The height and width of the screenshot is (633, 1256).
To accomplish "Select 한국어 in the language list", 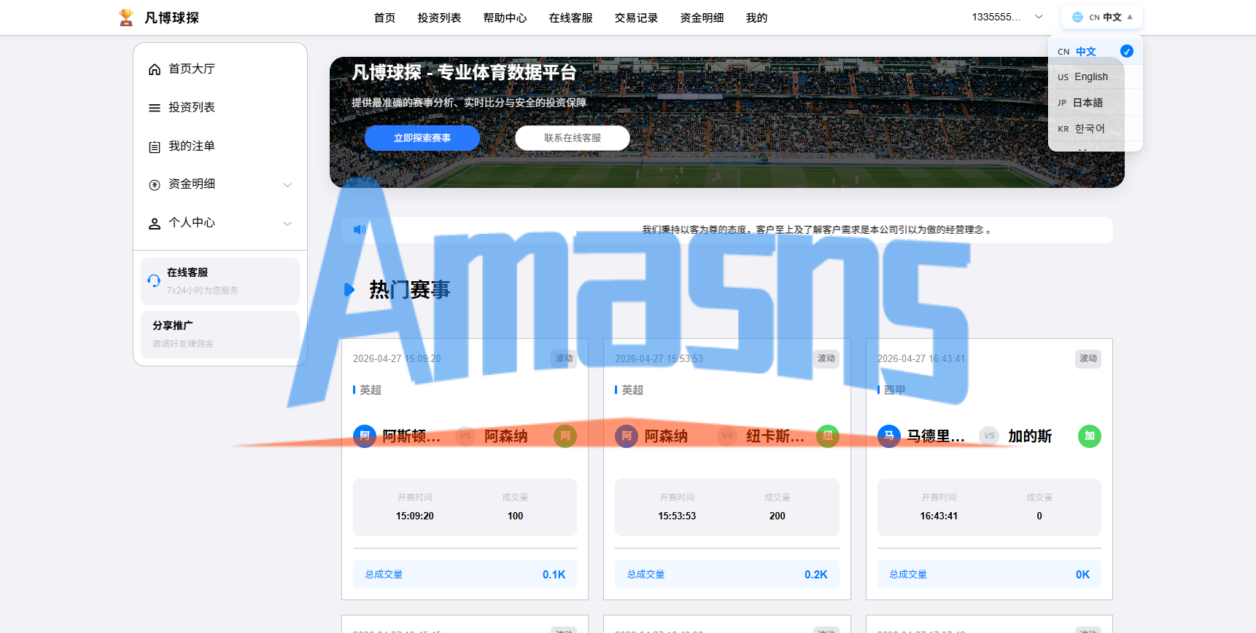I will coord(1096,129).
